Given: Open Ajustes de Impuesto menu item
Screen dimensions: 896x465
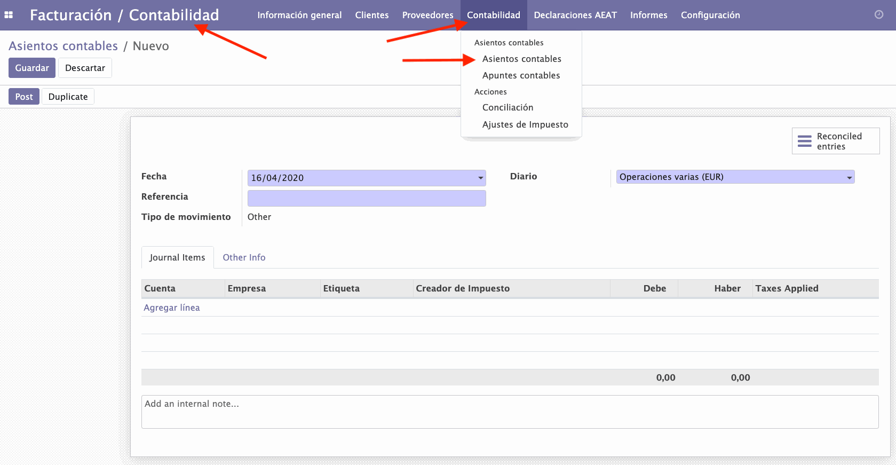Looking at the screenshot, I should (x=525, y=124).
